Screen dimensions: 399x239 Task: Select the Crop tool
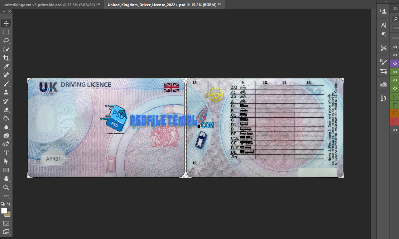(x=6, y=58)
